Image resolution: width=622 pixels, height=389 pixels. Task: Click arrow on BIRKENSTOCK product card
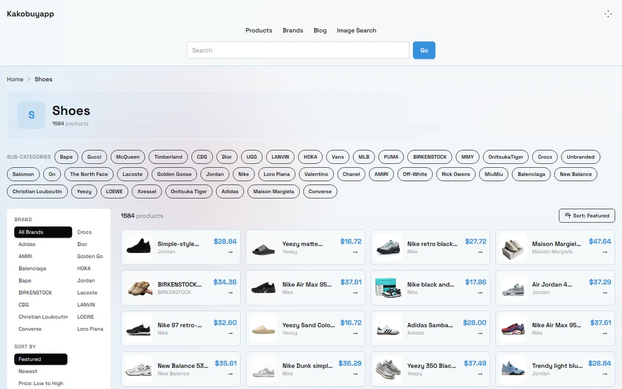tap(230, 293)
